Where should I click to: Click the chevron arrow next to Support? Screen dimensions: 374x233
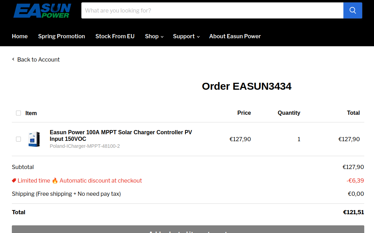click(198, 37)
